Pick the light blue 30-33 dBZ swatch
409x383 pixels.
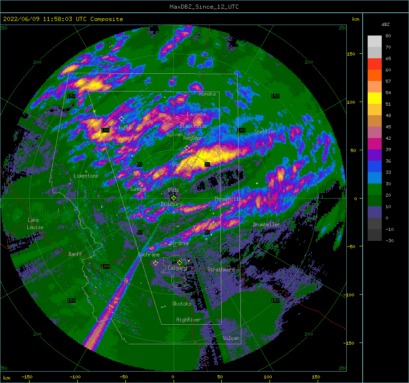pyautogui.click(x=374, y=178)
